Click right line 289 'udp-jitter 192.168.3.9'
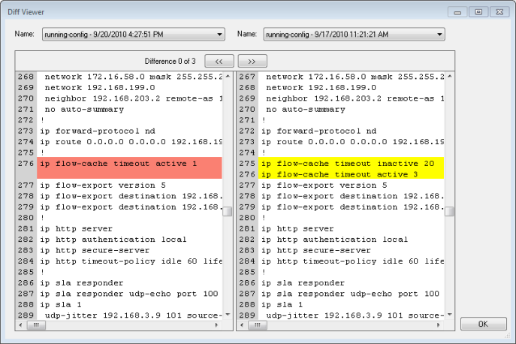This screenshot has width=516, height=344. pos(355,315)
